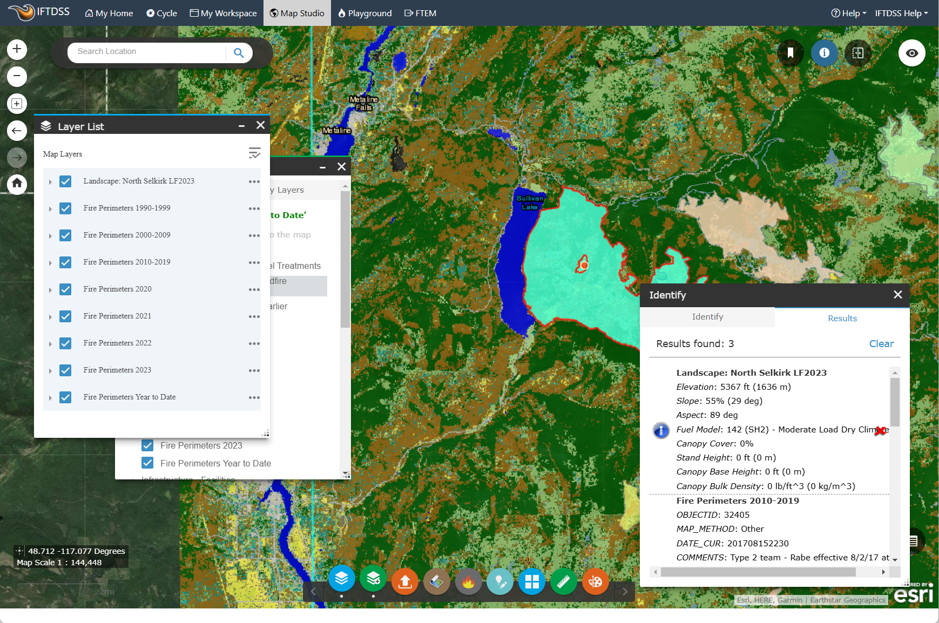Open the IFTDSS Help dropdown
Viewport: 939px width, 623px height.
pos(901,13)
